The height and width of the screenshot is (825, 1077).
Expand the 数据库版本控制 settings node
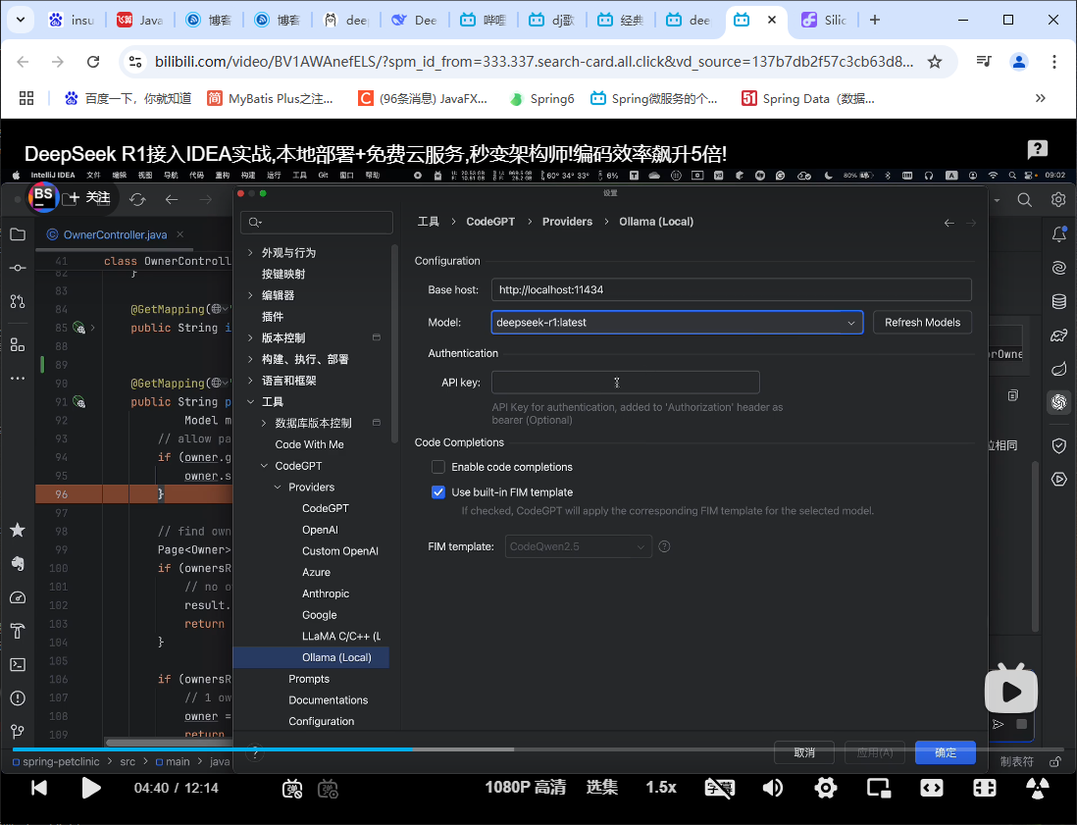(x=264, y=423)
